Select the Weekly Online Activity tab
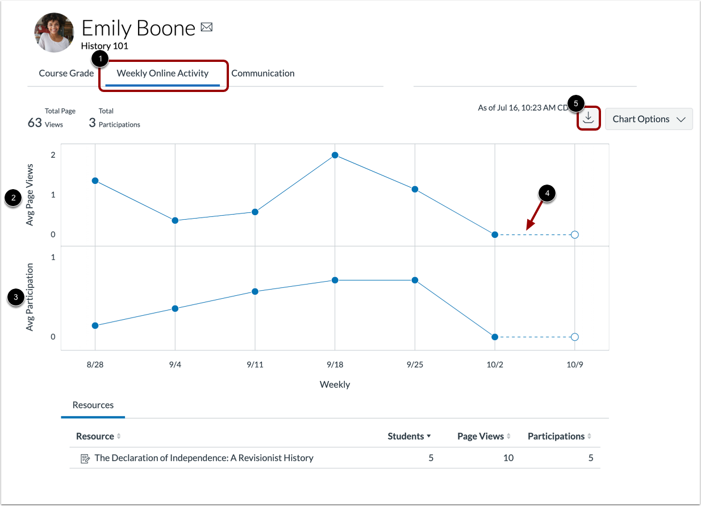Viewport: 701px width, 506px height. click(162, 73)
